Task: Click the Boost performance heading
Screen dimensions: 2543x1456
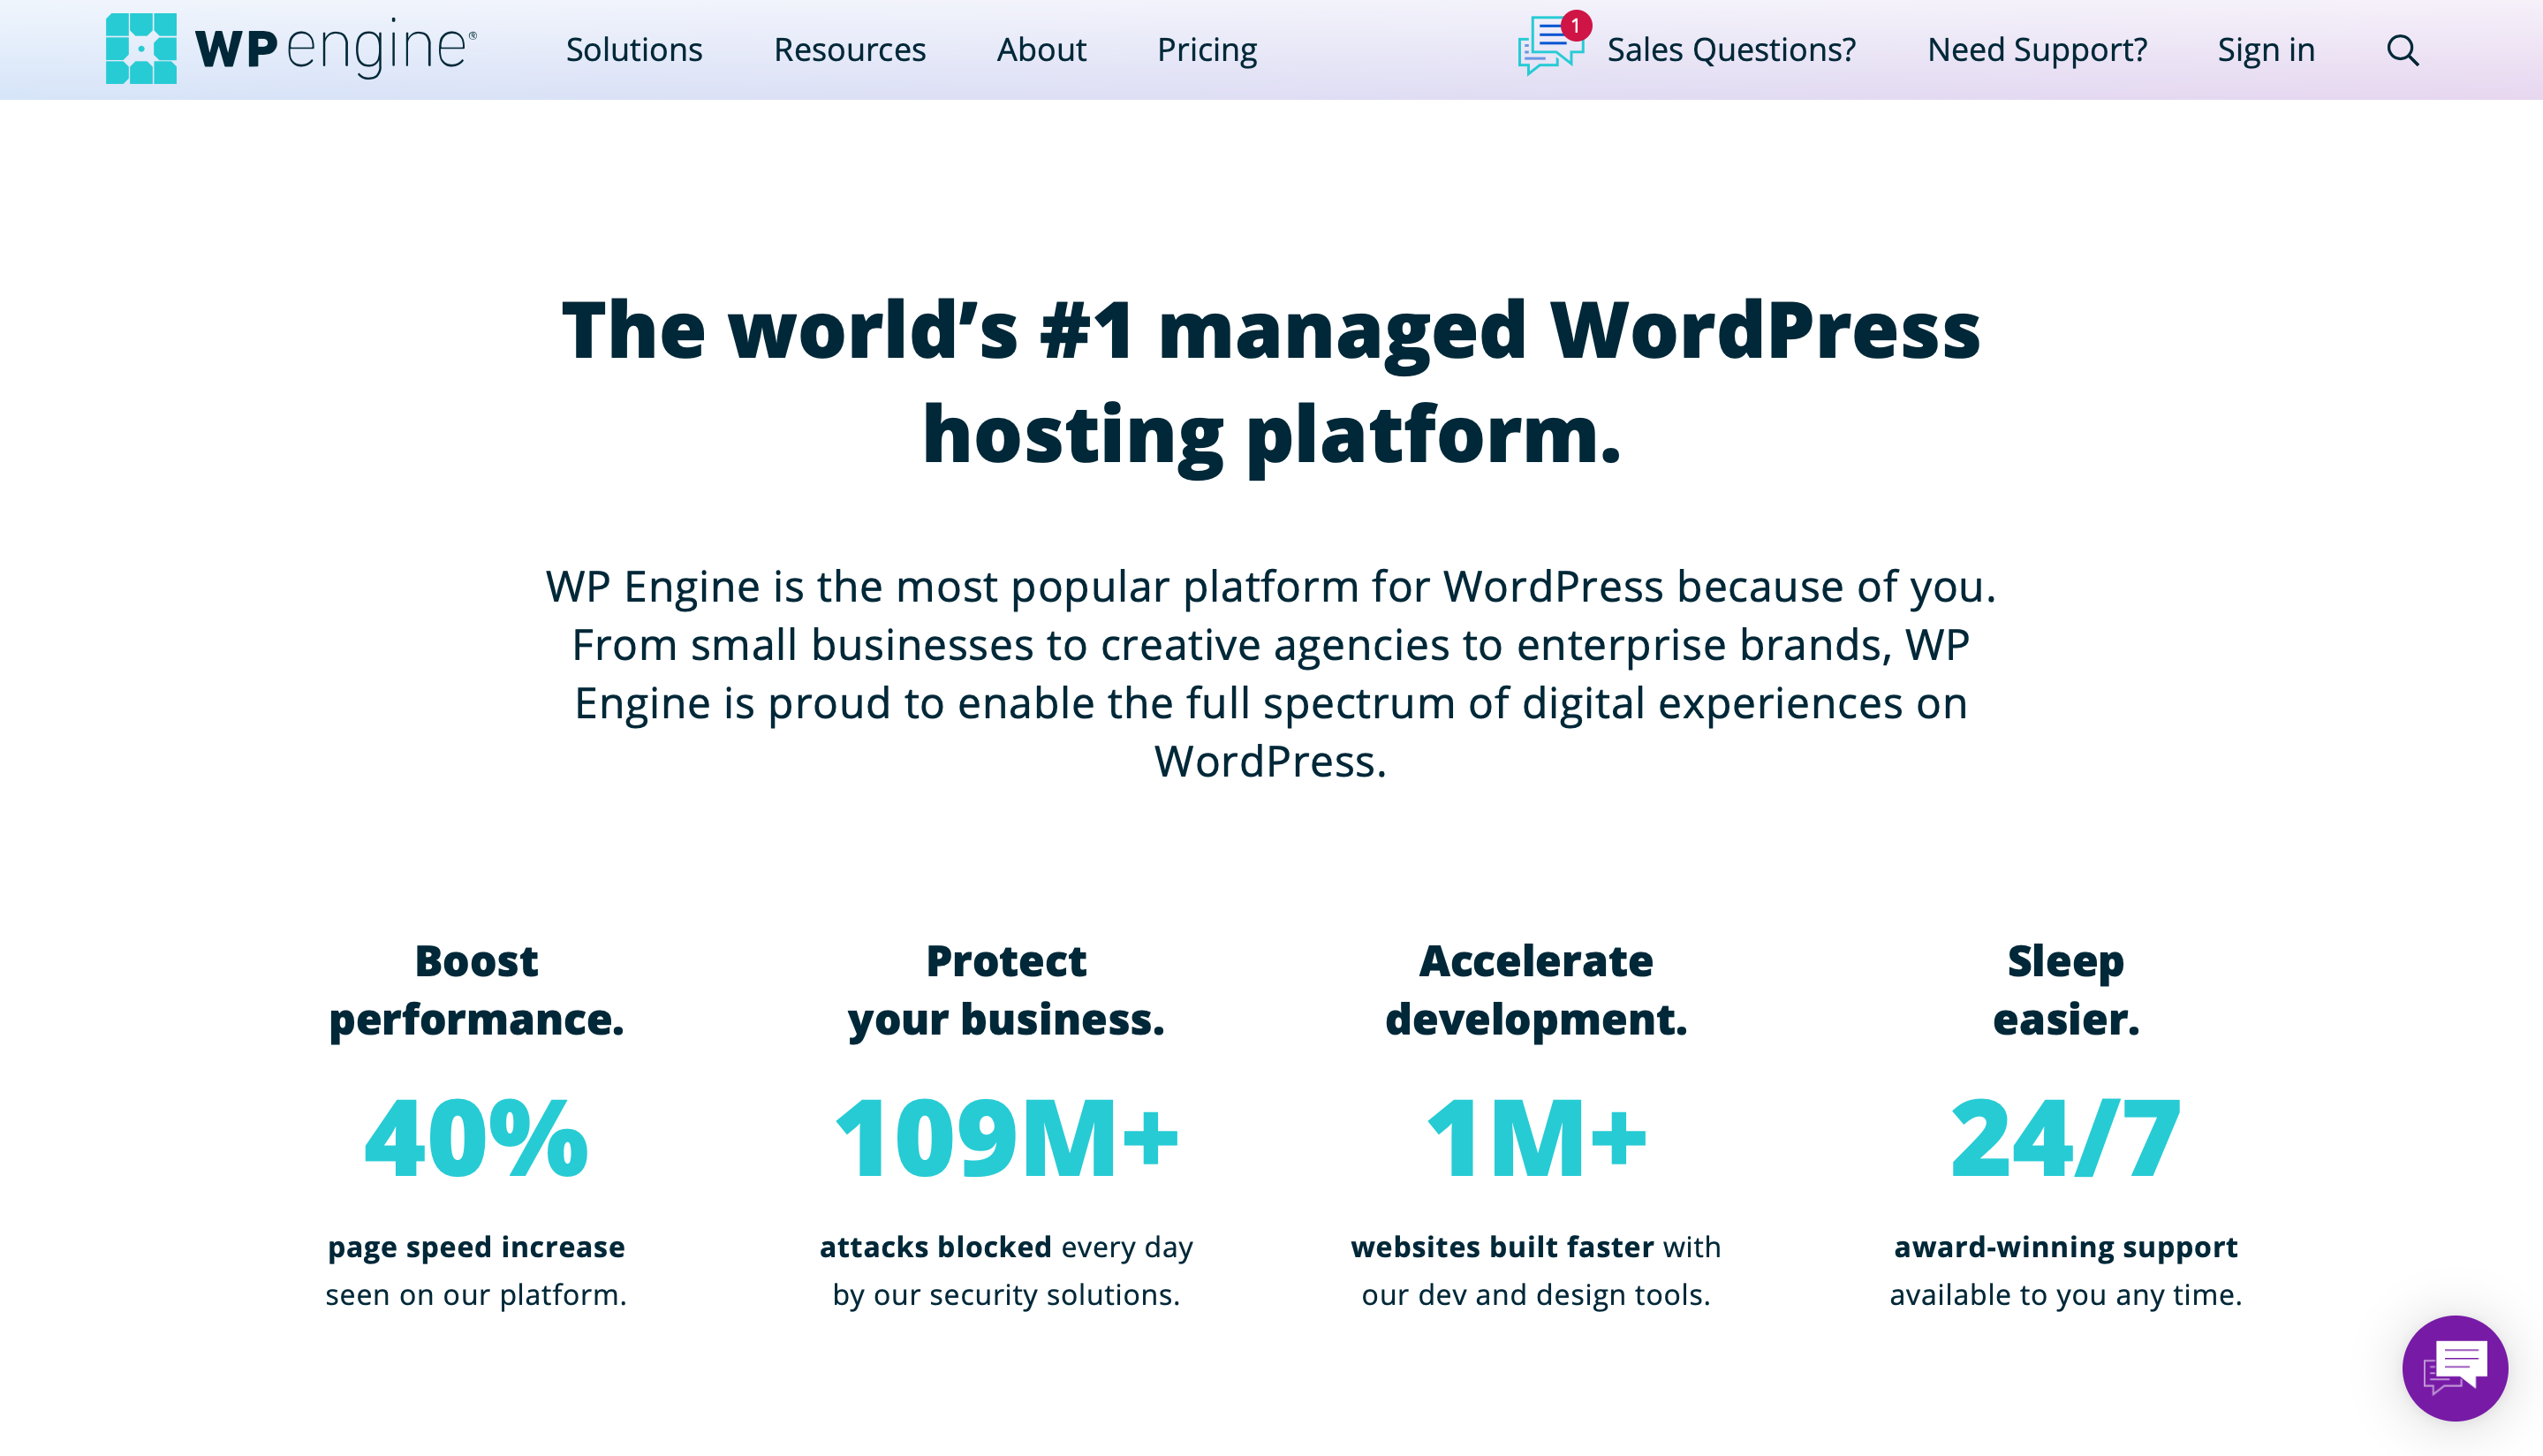Action: click(476, 990)
